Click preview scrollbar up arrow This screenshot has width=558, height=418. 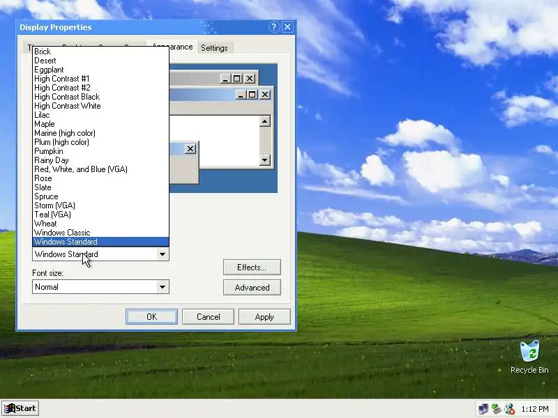point(264,121)
